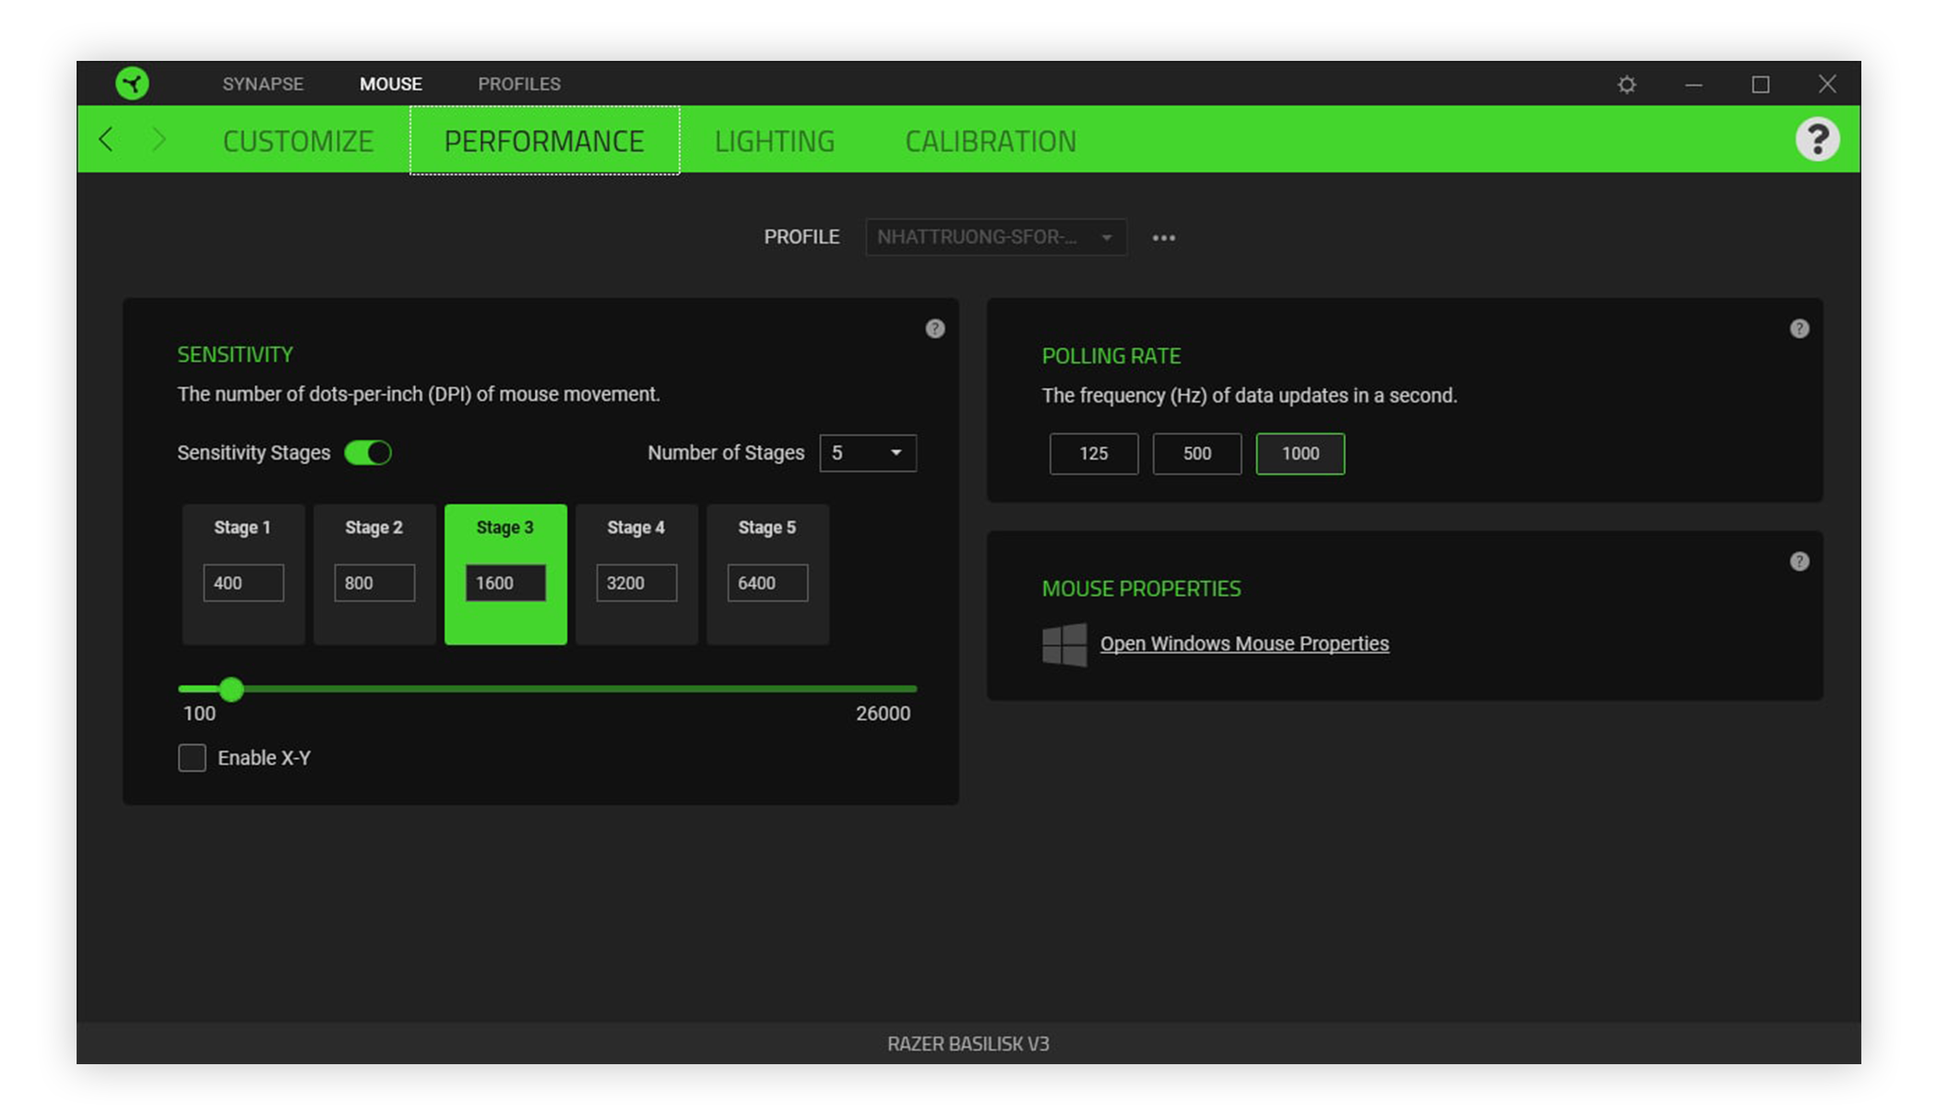Click the Stage 5 DPI field showing 6400
Image resolution: width=1937 pixels, height=1114 pixels.
coord(767,583)
